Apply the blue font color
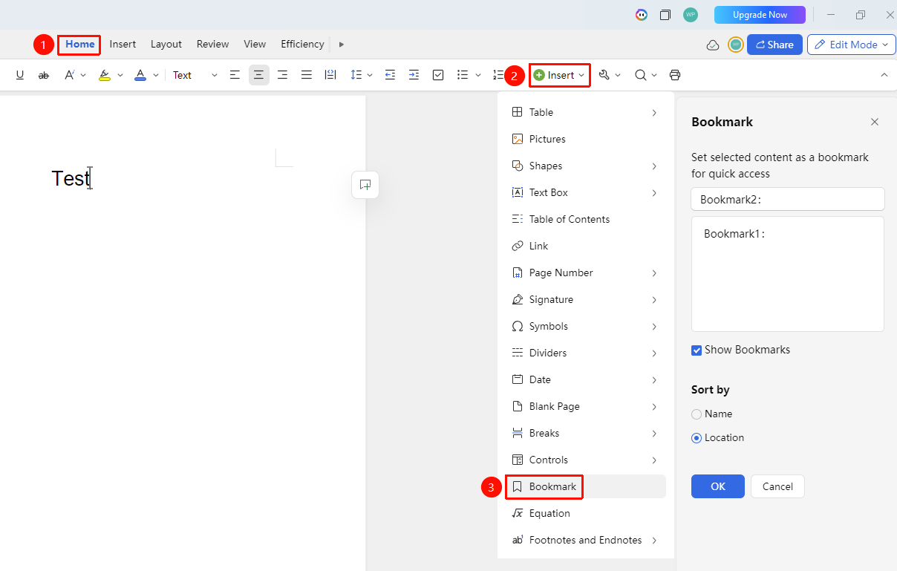897x571 pixels. point(140,75)
